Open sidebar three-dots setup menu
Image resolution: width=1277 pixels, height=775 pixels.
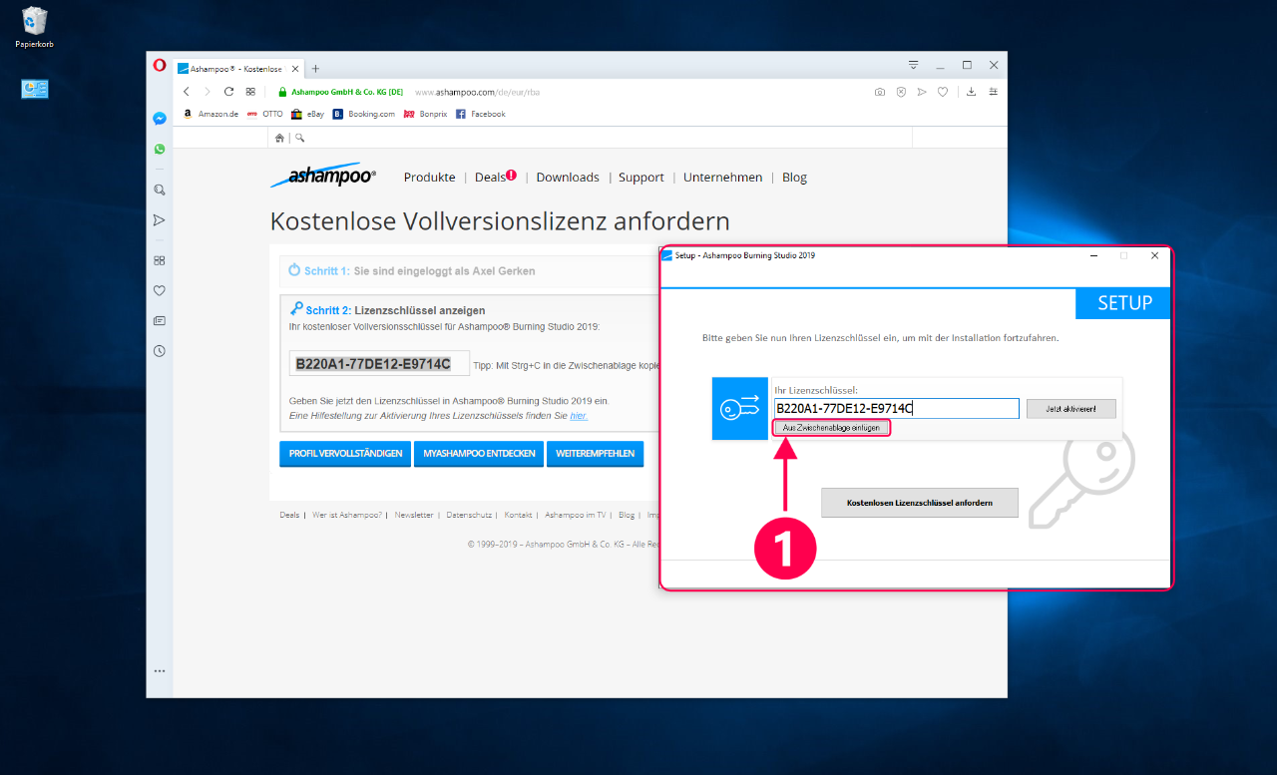[160, 671]
